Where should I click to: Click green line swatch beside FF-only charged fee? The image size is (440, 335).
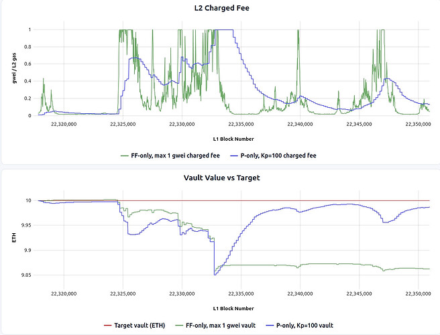124,155
